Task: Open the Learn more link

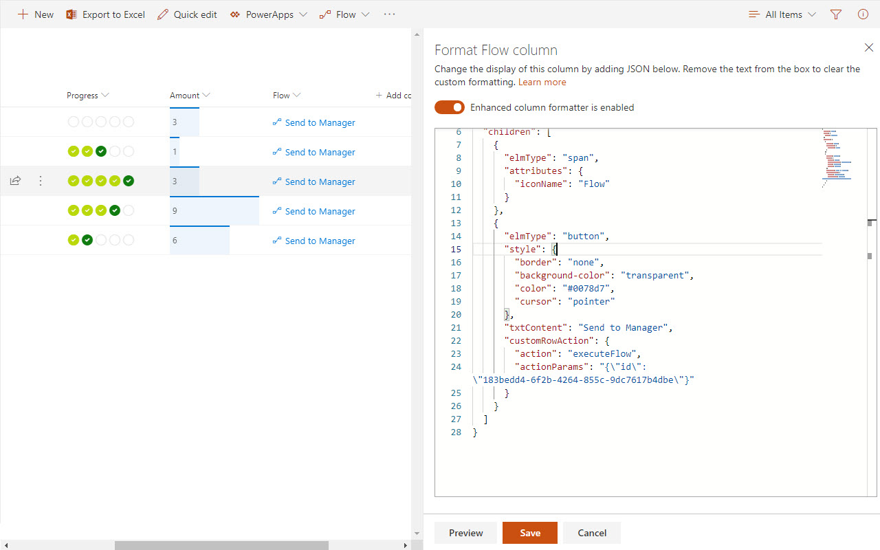Action: coord(542,82)
